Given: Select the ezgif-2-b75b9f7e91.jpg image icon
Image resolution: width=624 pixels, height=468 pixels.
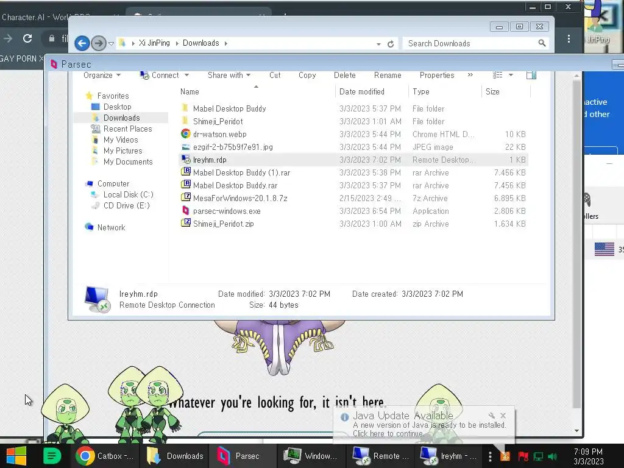Looking at the screenshot, I should click(x=185, y=147).
